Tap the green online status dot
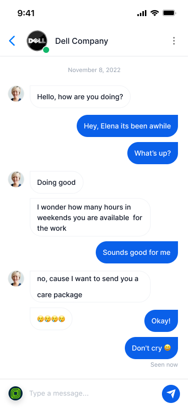188x409 pixels. click(x=46, y=49)
